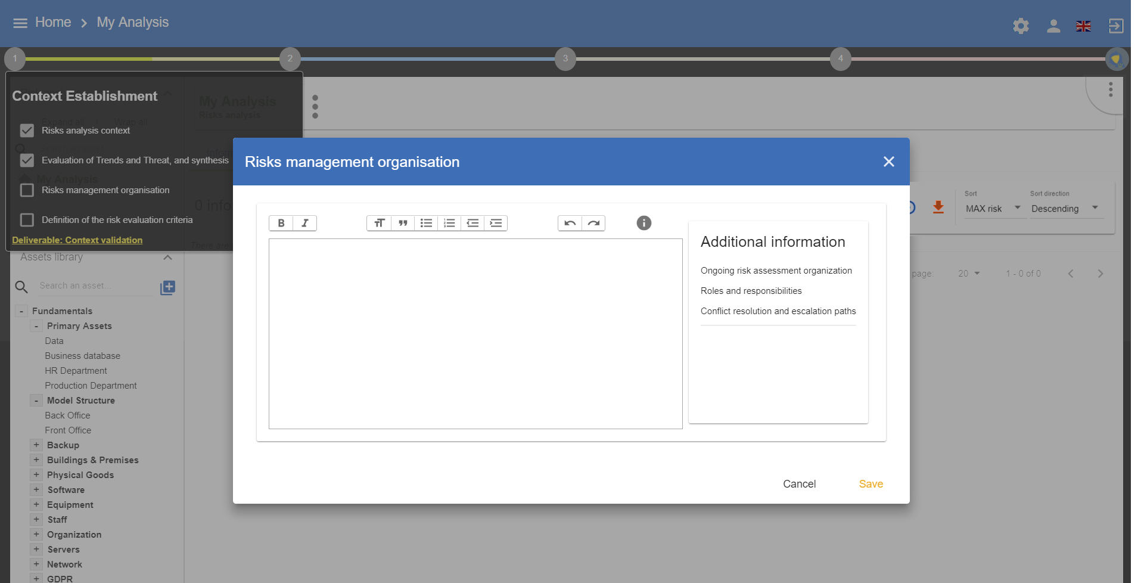Expand the Equipment category
Image resolution: width=1144 pixels, height=583 pixels.
(36, 504)
